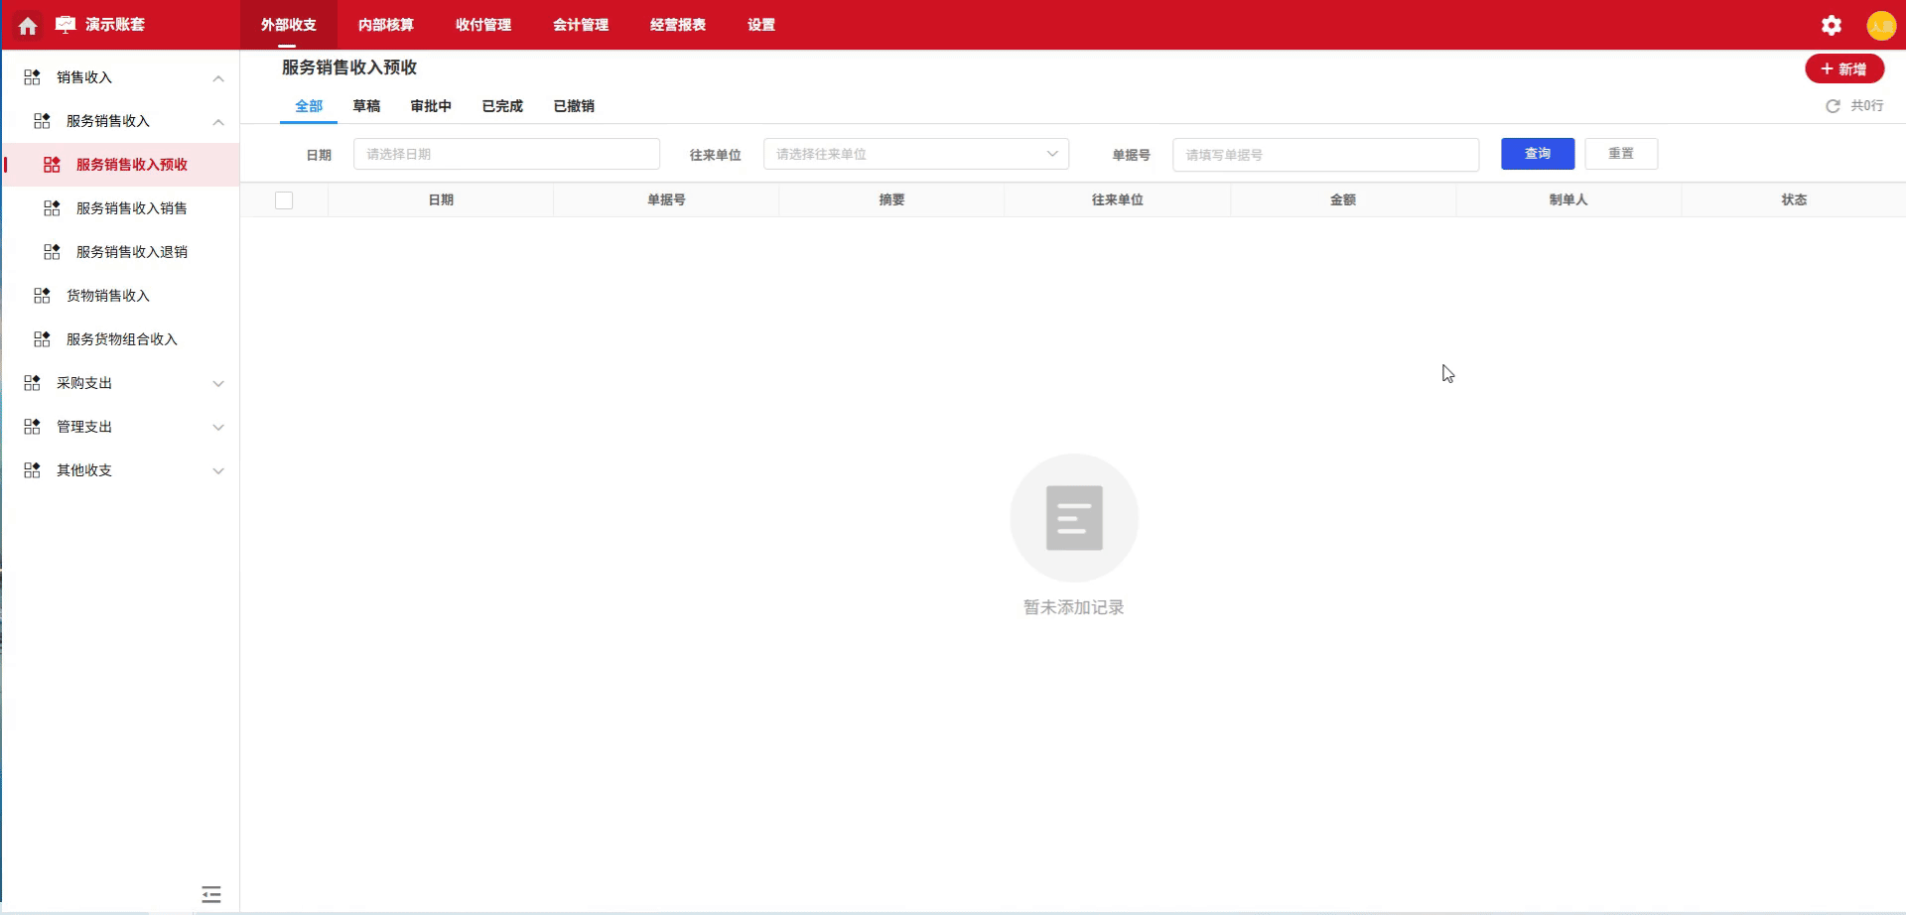Click the 演示账套 account icon

coord(64,25)
